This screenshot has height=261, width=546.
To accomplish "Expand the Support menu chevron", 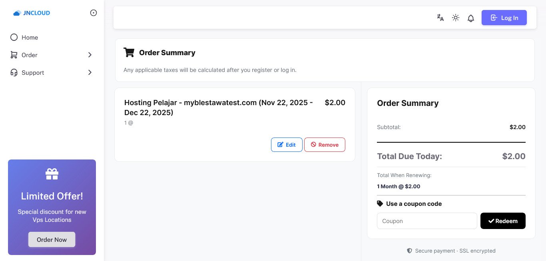I will [90, 72].
